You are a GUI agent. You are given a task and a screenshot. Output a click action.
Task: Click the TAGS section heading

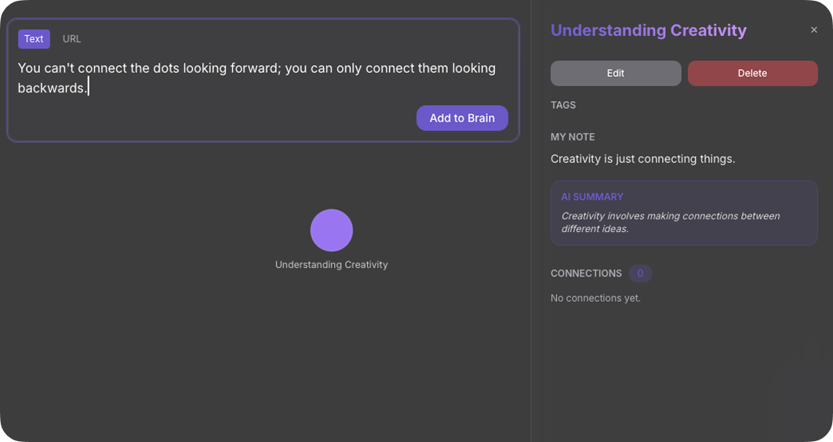(563, 105)
